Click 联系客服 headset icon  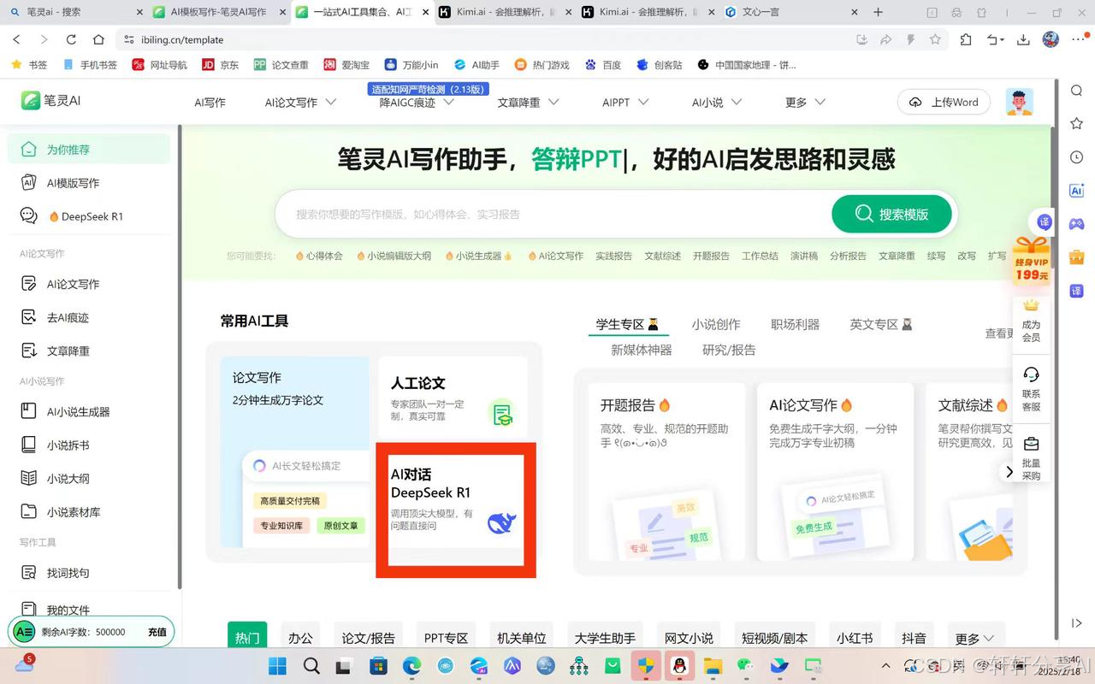coord(1031,374)
